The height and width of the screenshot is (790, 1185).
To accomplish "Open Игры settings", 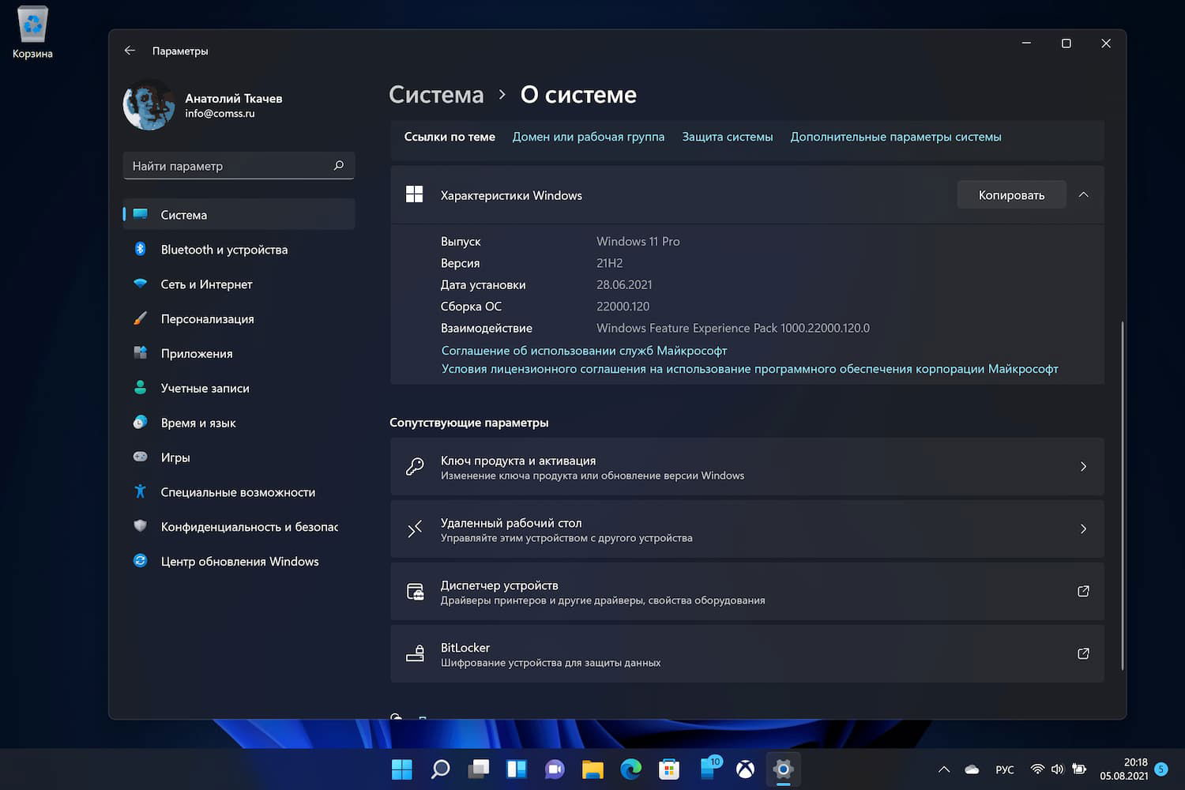I will tap(175, 457).
